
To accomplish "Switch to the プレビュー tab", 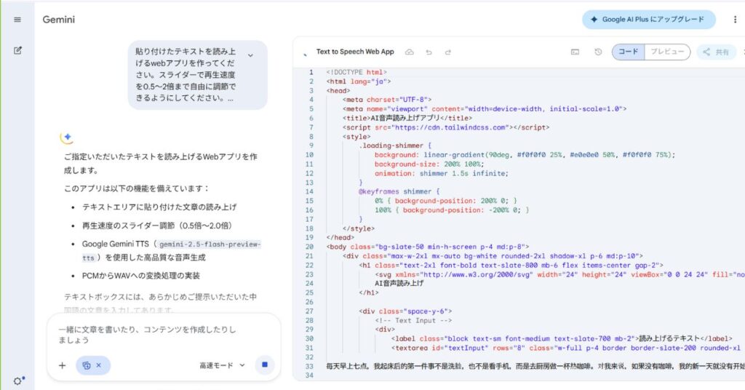I will [x=667, y=52].
